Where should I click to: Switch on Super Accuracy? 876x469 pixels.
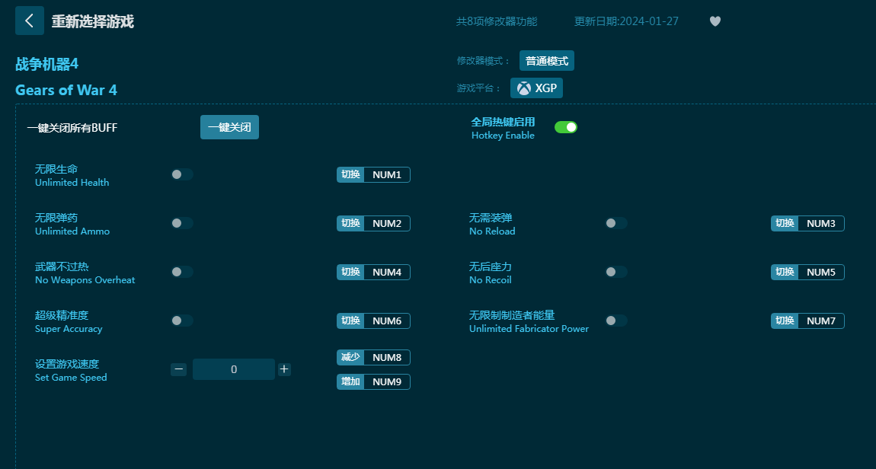coord(182,321)
